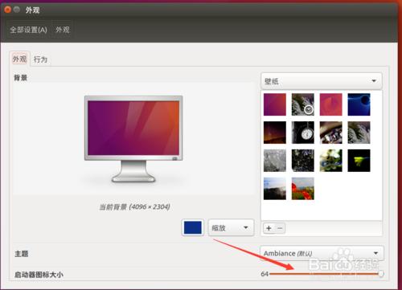Add a new wallpaper with plus button
402x290 pixels.
pyautogui.click(x=269, y=228)
